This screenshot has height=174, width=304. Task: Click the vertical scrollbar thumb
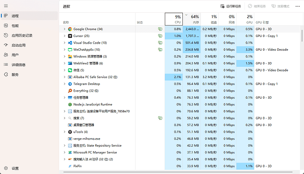pyautogui.click(x=302, y=35)
